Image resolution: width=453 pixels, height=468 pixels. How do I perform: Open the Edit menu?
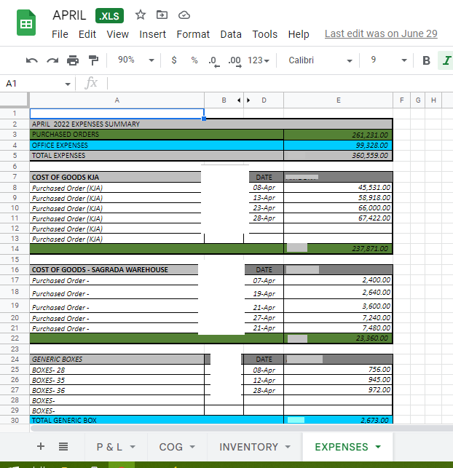pos(87,34)
